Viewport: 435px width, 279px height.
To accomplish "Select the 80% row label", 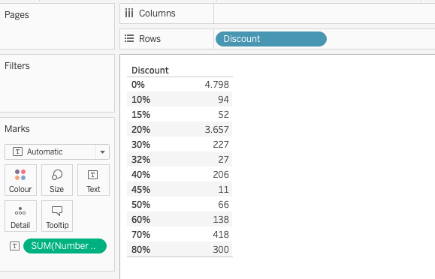I will pos(141,249).
